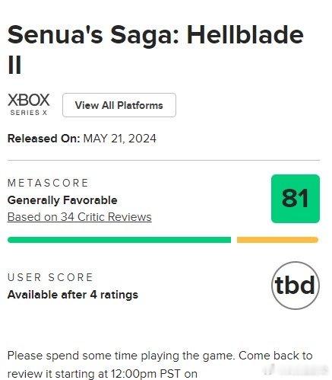This screenshot has height=380, width=332.
Task: Click the tbd user score circle
Action: 296,286
